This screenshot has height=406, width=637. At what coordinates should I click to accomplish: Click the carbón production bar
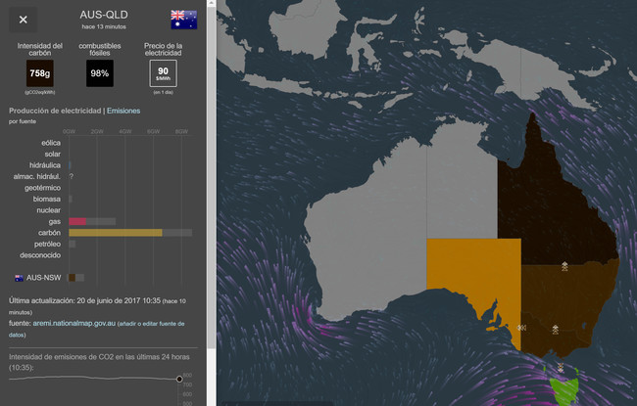coord(115,232)
